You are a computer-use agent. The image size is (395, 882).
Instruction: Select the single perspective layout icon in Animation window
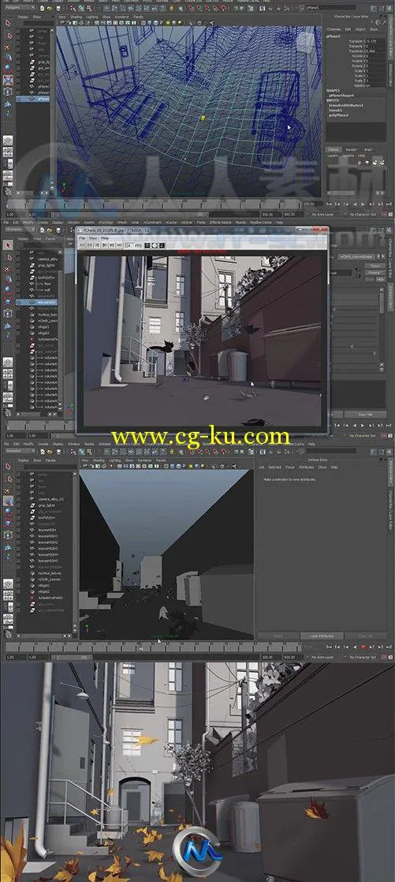coord(8,584)
